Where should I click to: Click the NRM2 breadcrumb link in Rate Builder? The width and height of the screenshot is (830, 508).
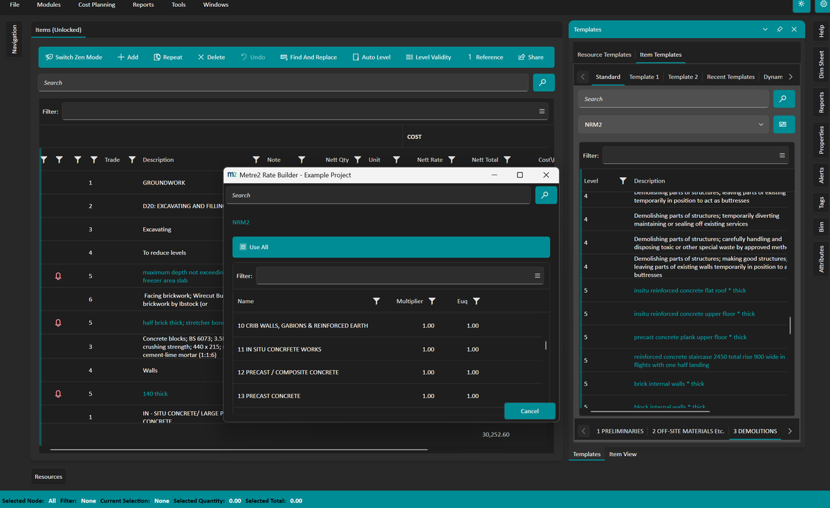[x=241, y=222]
